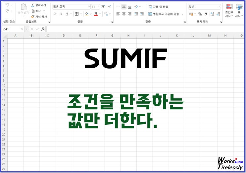Select column M header
Image resolution: width=246 pixels, height=173 pixels.
click(x=209, y=36)
